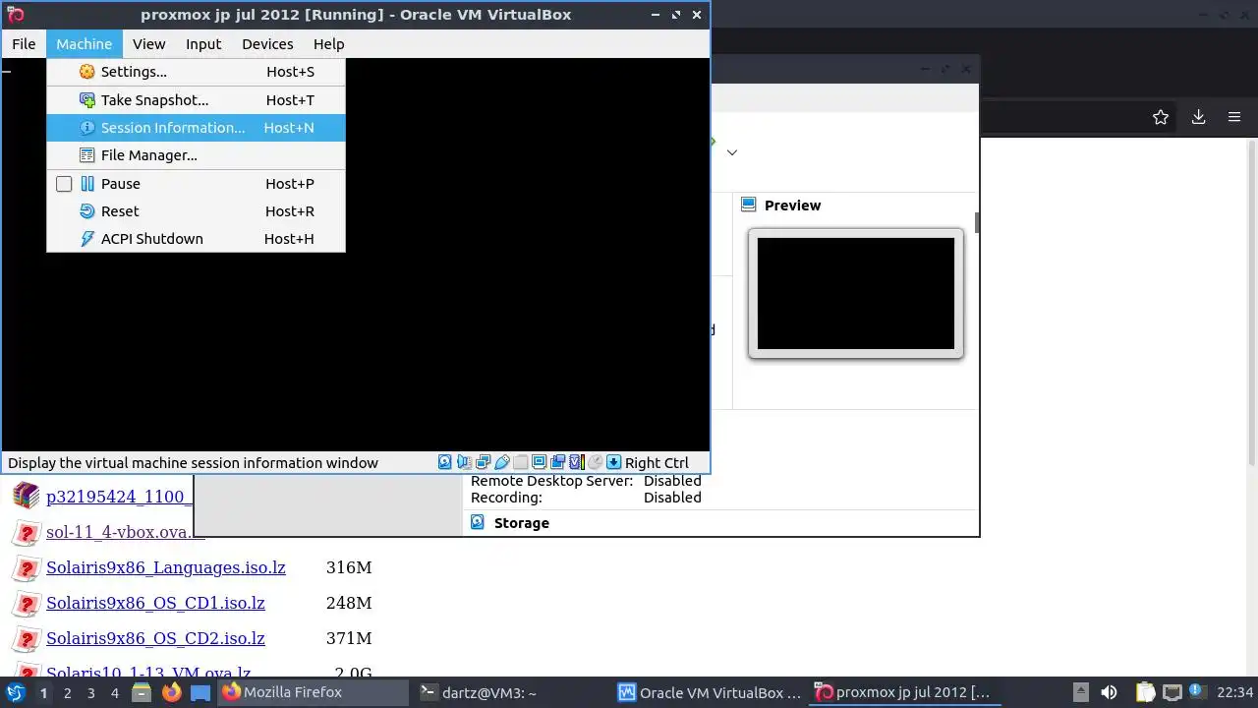Open Firefox downloads panel

pos(1198,117)
